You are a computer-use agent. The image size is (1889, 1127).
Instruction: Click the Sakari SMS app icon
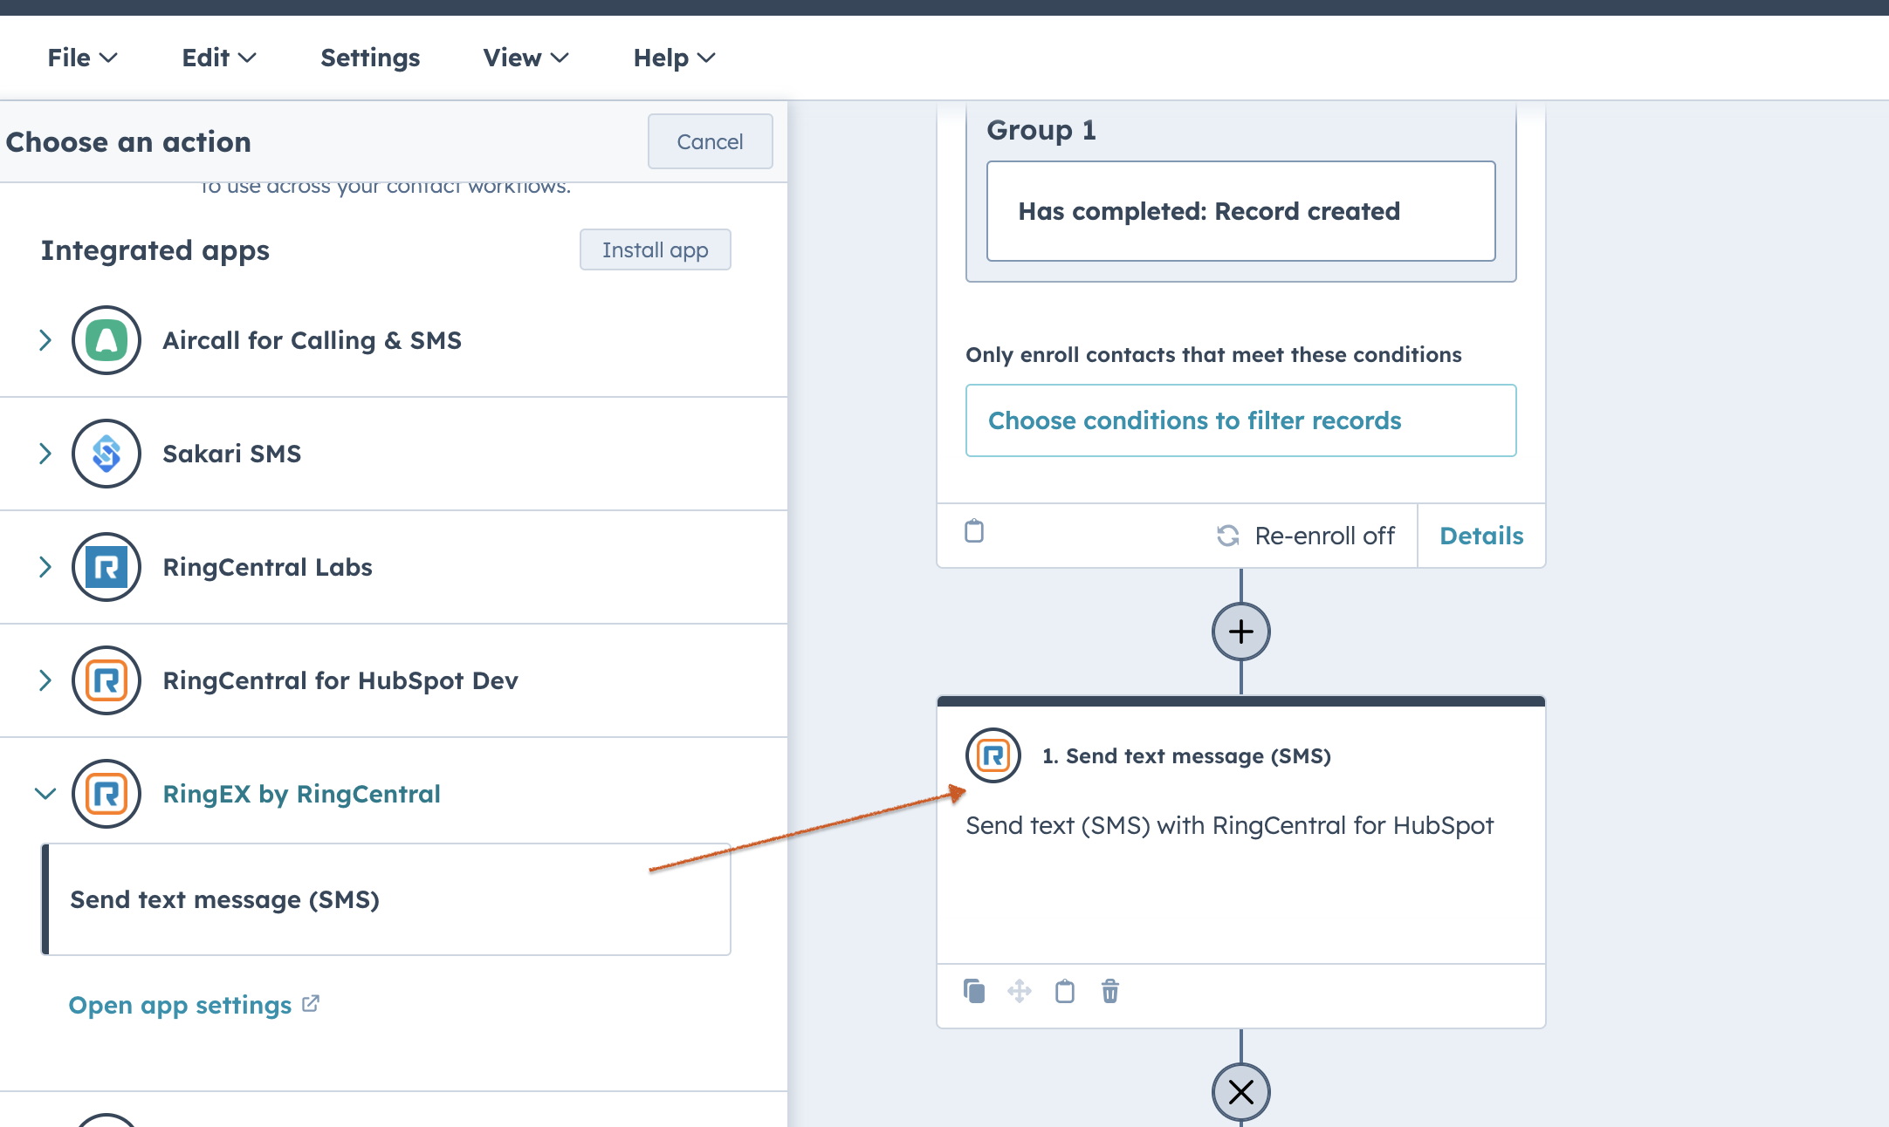(x=106, y=454)
